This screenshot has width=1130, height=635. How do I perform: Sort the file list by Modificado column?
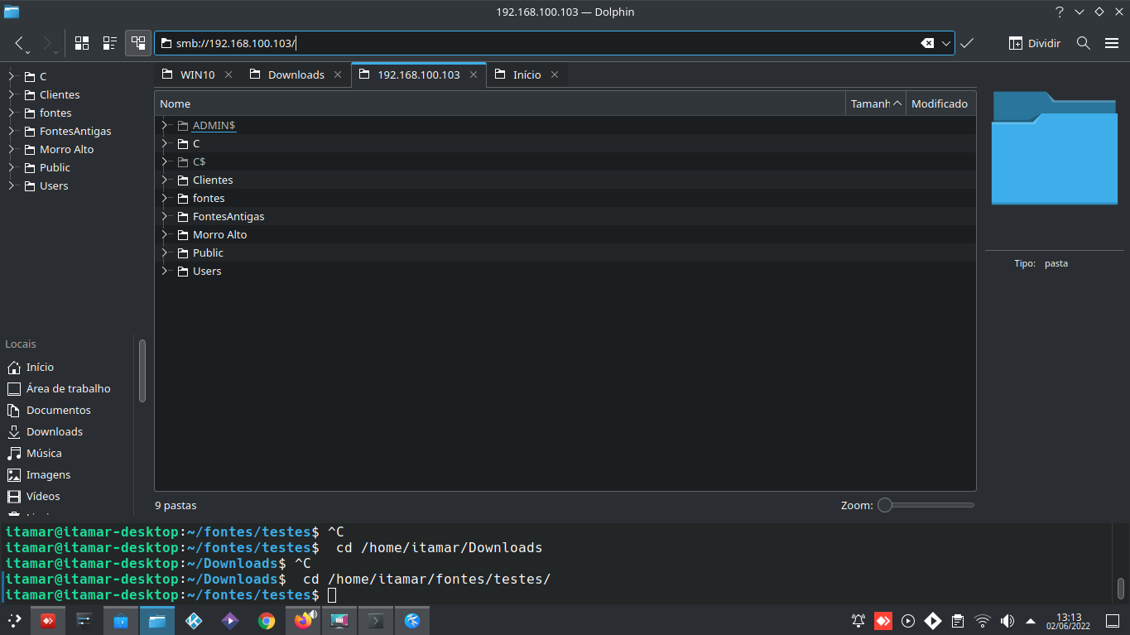pyautogui.click(x=939, y=103)
